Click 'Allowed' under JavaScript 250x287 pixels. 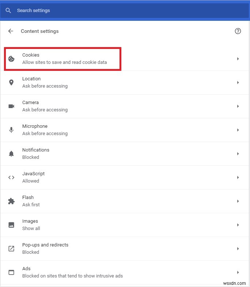click(31, 181)
